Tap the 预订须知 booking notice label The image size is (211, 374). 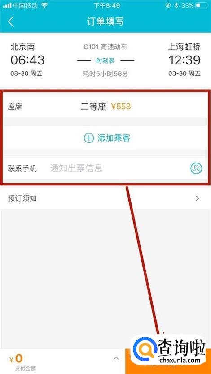coord(22,198)
